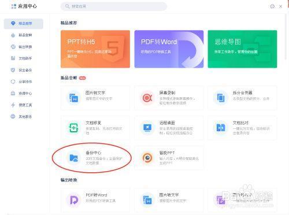The width and height of the screenshot is (289, 215).
Task: Select 精品推荐 in the left sidebar
Action: pos(23,24)
